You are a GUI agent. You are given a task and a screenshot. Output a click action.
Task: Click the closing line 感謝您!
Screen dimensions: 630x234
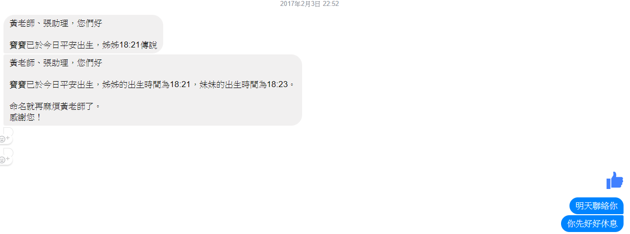26,117
